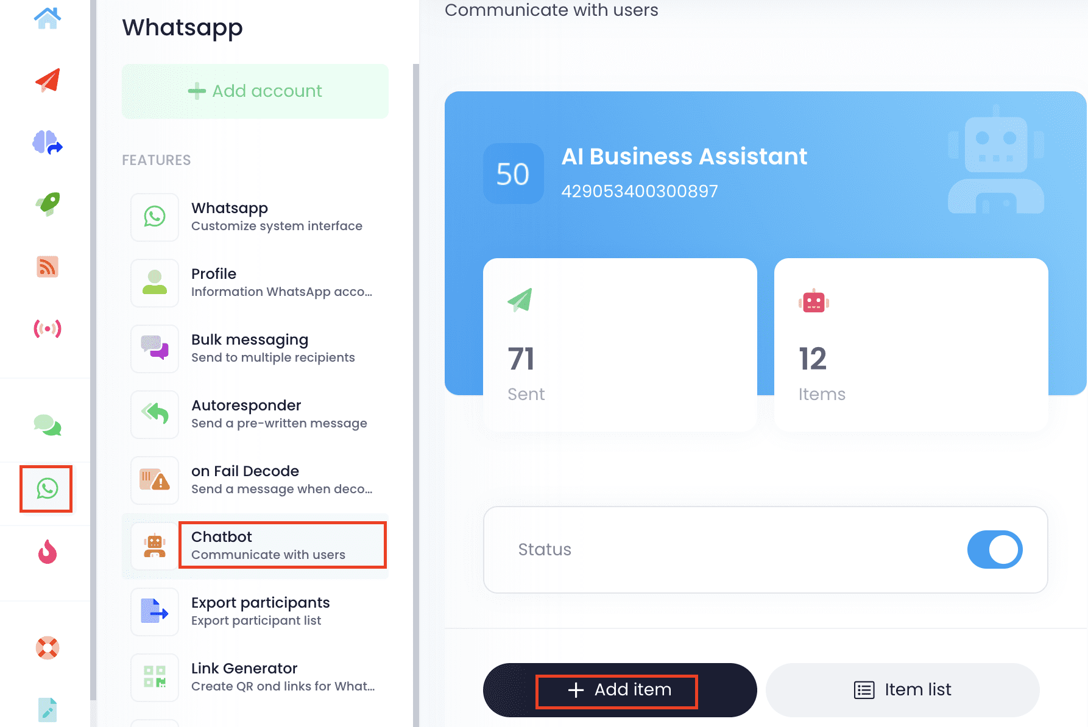Open the brain AI icon in sidebar
This screenshot has width=1088, height=727.
coord(47,142)
